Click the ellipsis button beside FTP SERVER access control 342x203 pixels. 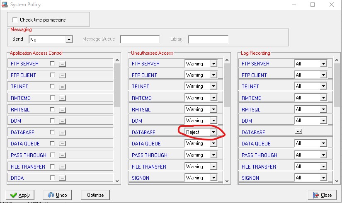tap(63, 64)
